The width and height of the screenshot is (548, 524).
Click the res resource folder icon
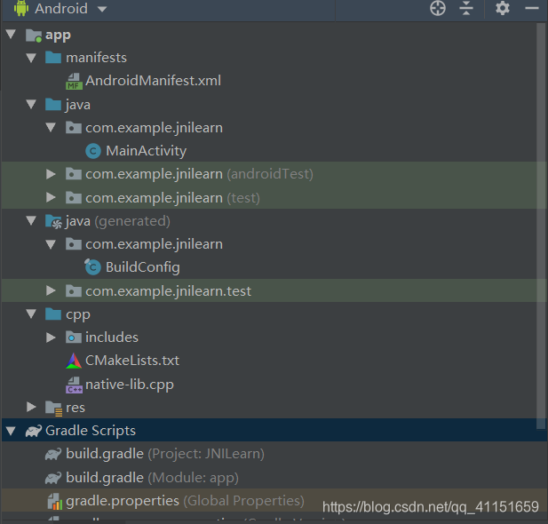[x=54, y=409]
